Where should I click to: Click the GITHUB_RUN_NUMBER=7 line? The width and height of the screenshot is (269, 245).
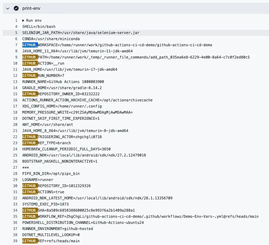43,76
